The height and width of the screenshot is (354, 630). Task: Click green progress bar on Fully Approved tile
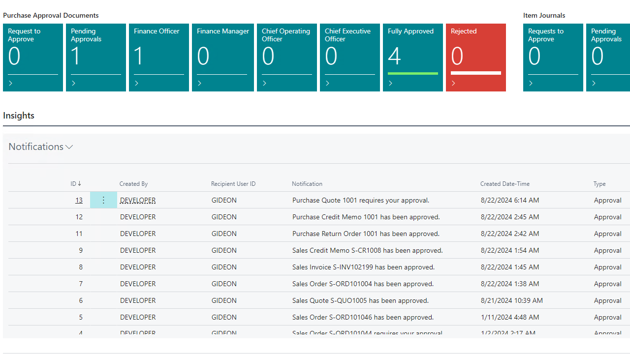[x=412, y=73]
